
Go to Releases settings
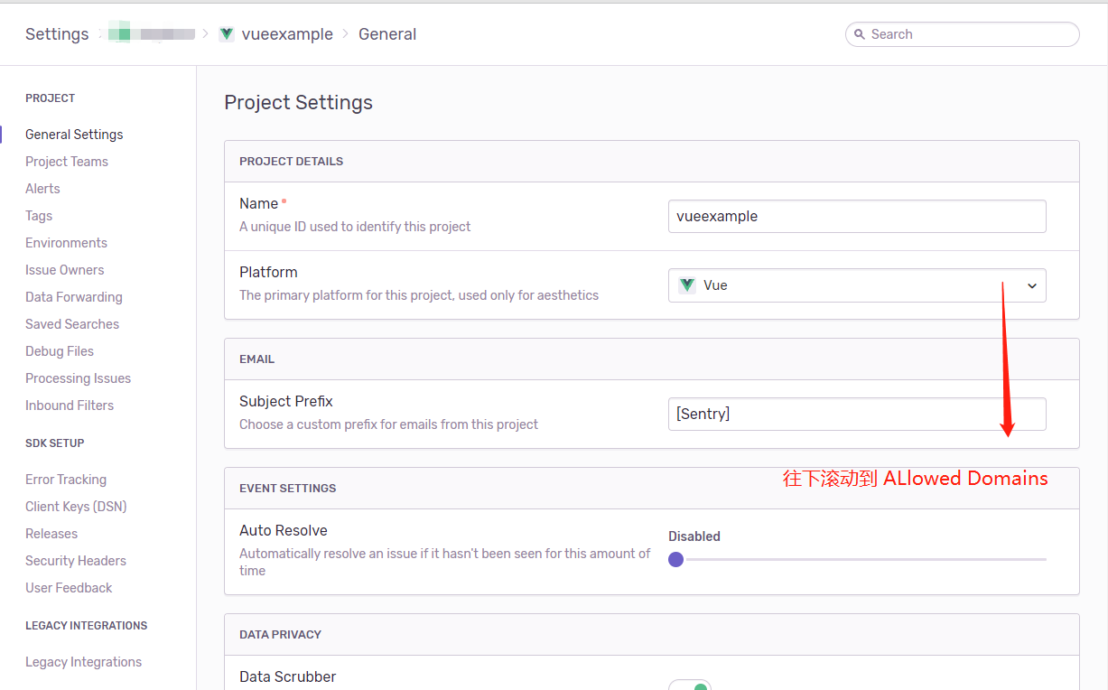51,534
